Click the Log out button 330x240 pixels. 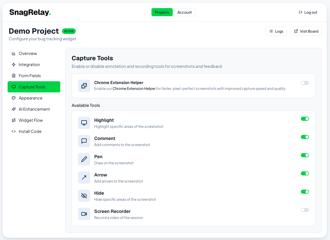[308, 12]
